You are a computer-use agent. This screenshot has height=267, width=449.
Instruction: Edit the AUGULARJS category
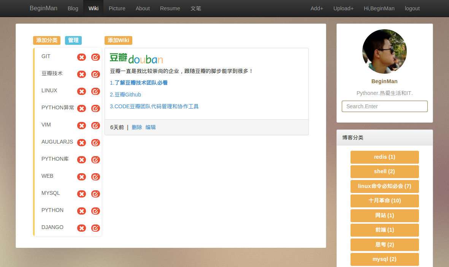click(x=95, y=142)
